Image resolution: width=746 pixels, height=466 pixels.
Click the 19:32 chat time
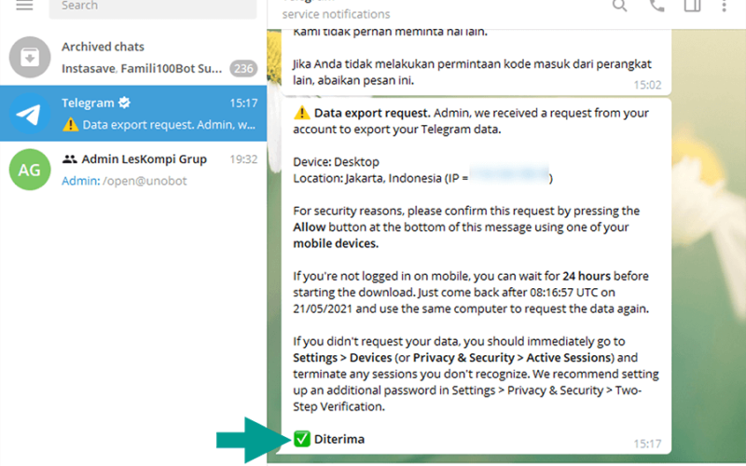(243, 158)
